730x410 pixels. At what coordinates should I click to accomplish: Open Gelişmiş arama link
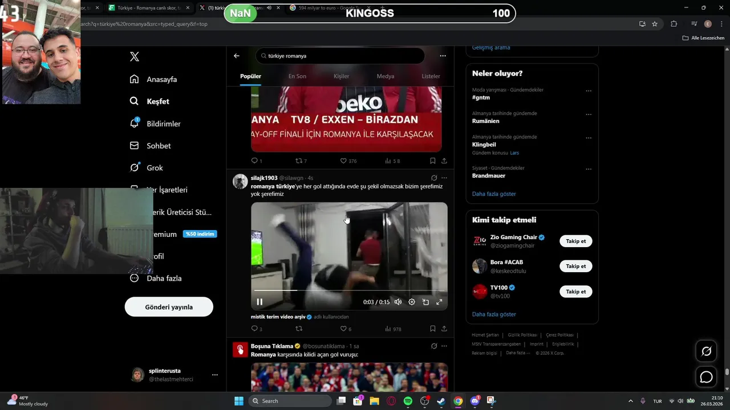(490, 47)
